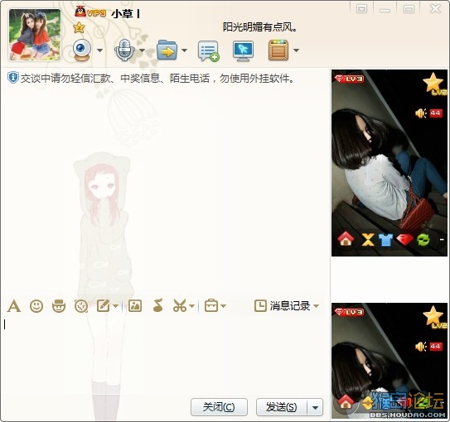Open file transfer options dropdown arrow
Screen dimensions: 450x422
click(184, 50)
